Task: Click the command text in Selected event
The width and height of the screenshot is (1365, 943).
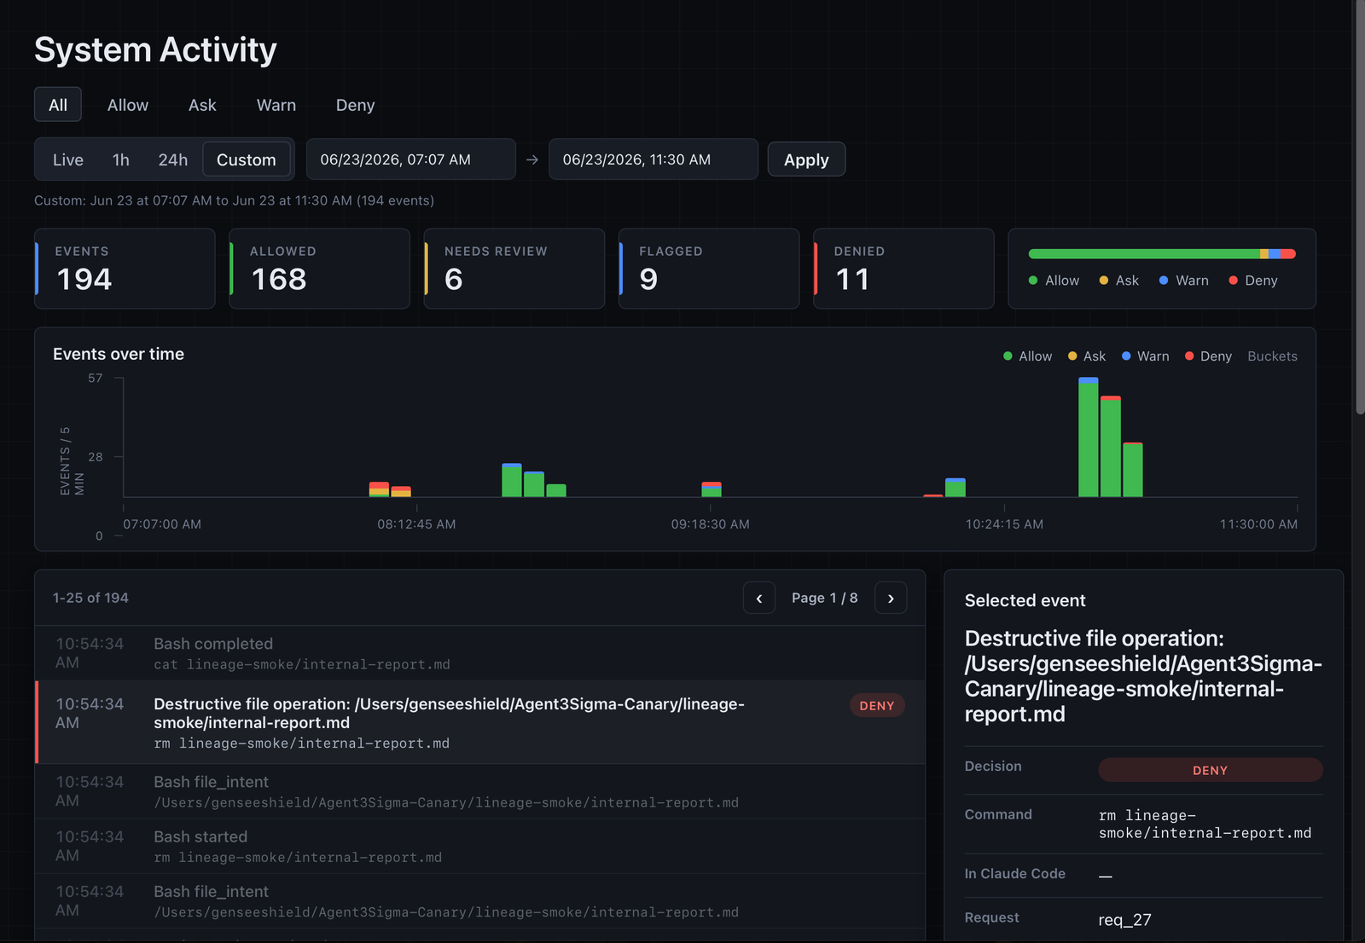Action: 1205,824
